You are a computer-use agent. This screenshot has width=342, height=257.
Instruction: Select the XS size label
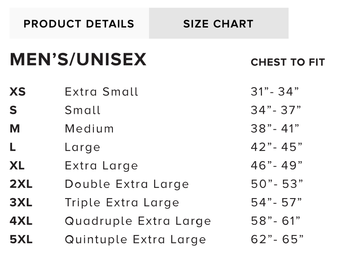18,92
